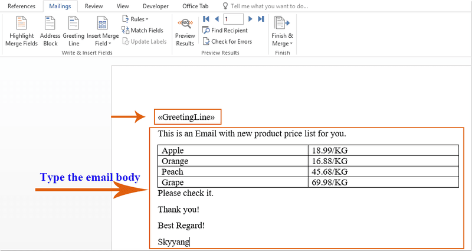Click the "Best Regard!" line

(181, 226)
